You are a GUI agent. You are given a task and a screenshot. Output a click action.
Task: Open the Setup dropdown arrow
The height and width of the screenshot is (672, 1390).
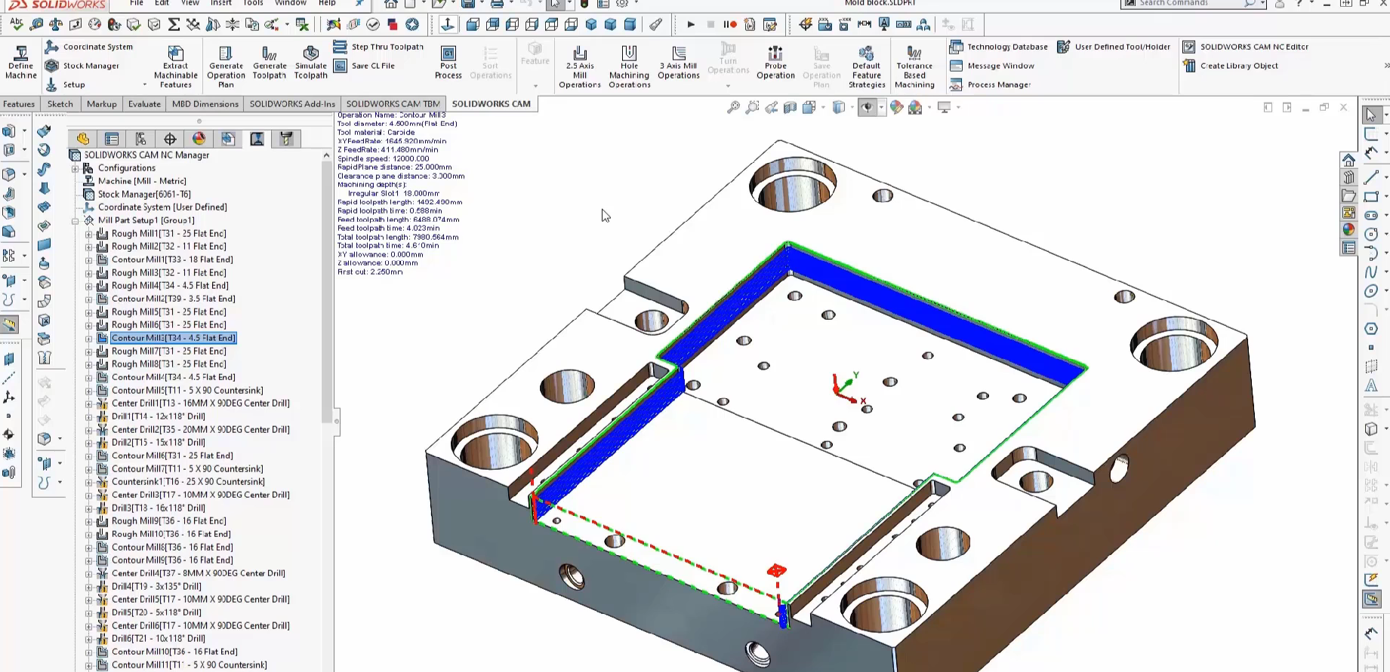pos(144,85)
